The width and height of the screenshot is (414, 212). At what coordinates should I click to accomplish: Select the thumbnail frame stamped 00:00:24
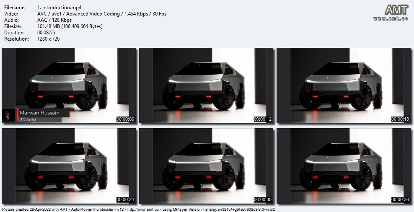coord(69,166)
